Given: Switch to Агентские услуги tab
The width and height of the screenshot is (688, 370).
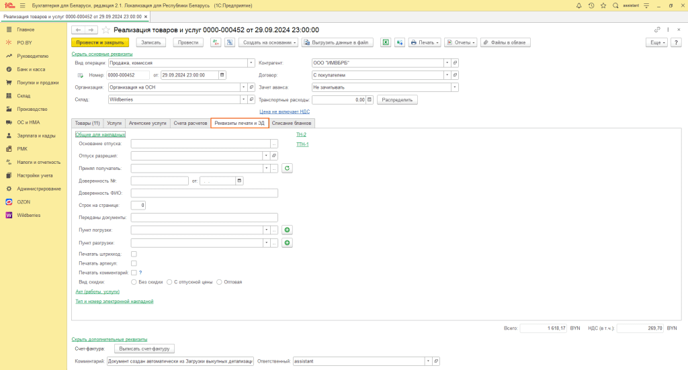Looking at the screenshot, I should [147, 123].
